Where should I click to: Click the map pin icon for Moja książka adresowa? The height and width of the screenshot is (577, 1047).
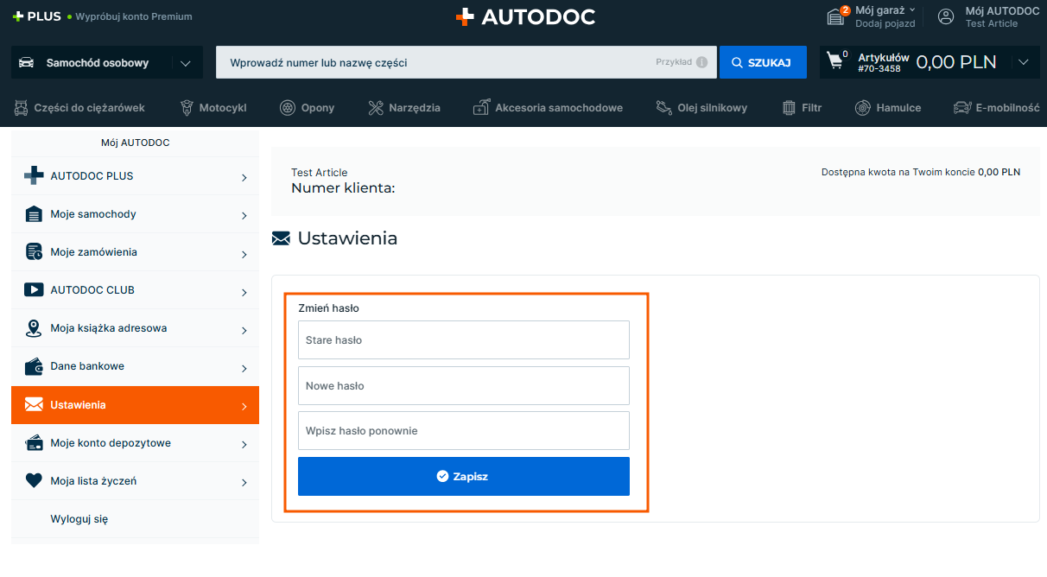click(x=34, y=328)
